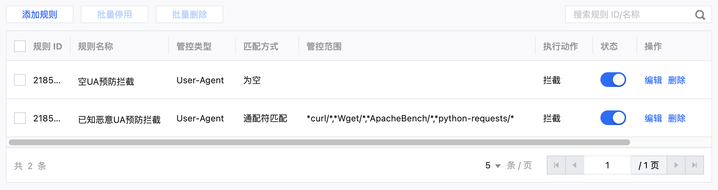Check the 空UA预防拦截 rule checkbox
Screen dimensions: 718x190
(20, 80)
